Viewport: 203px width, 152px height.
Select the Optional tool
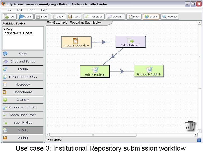tap(116, 17)
